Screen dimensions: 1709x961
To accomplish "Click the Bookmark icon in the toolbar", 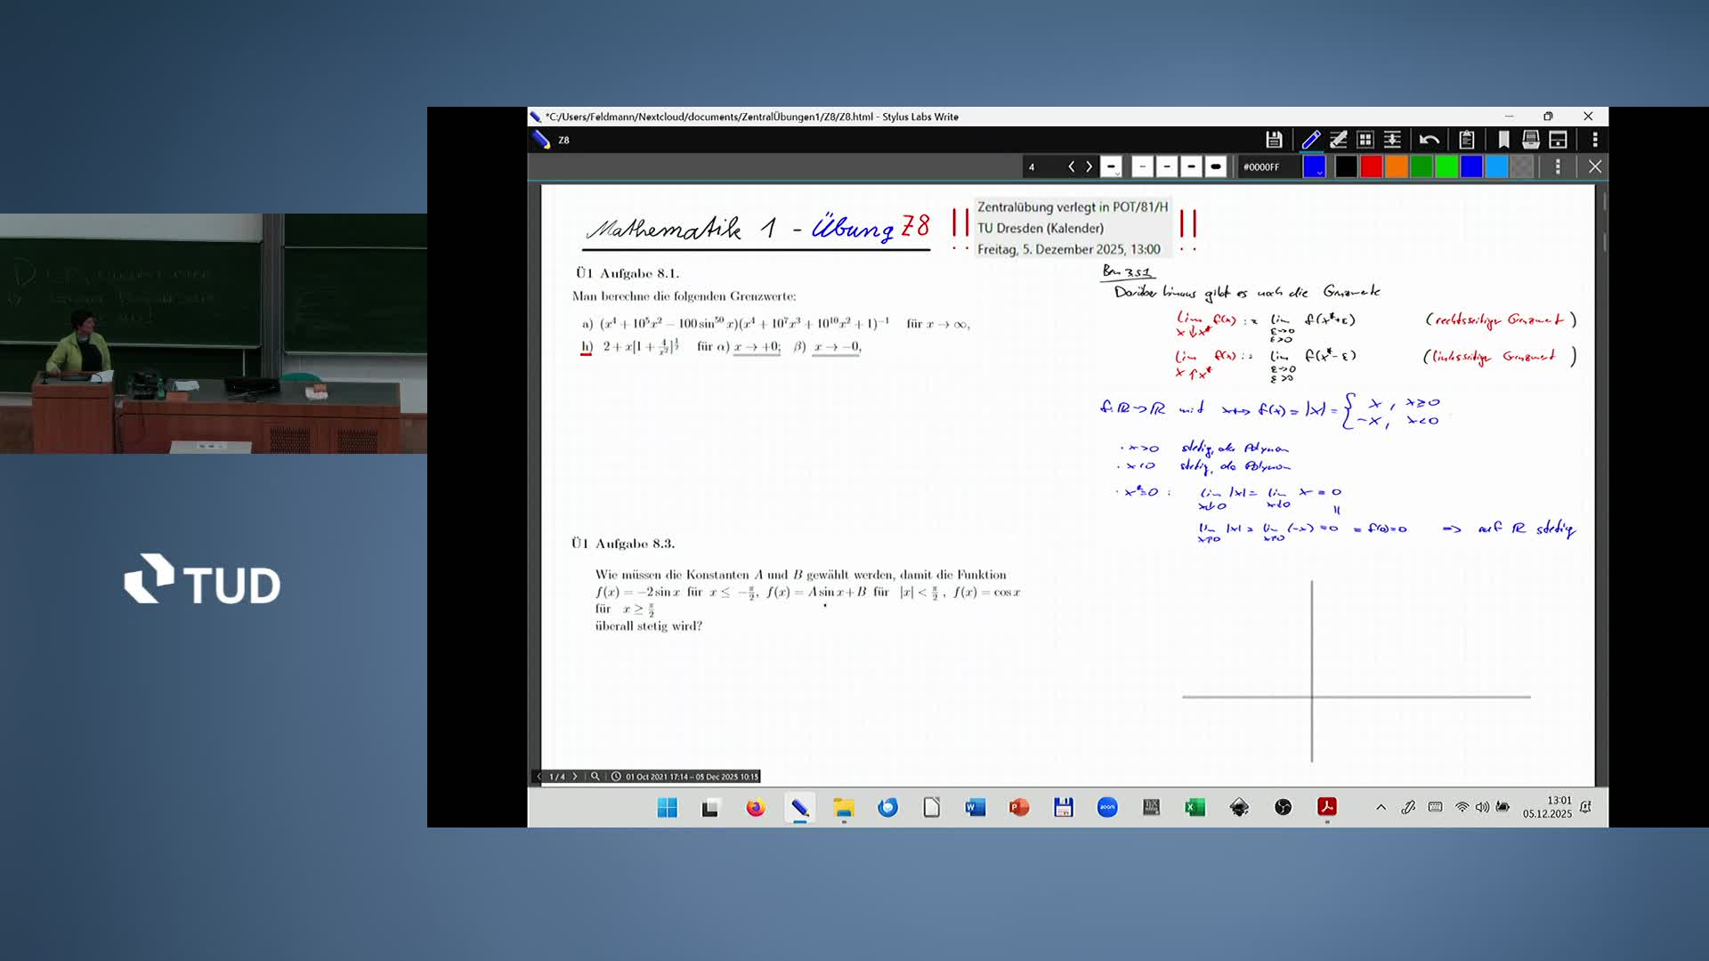I will tap(1504, 140).
